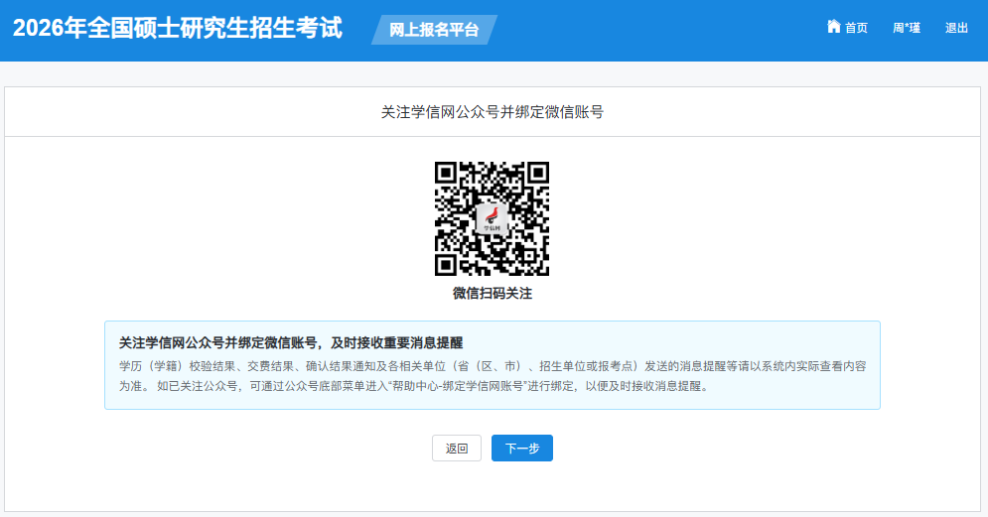Click the home icon in header

833,27
